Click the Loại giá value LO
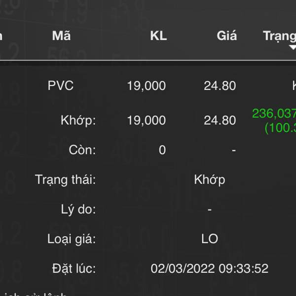This screenshot has width=296, height=296. (210, 239)
